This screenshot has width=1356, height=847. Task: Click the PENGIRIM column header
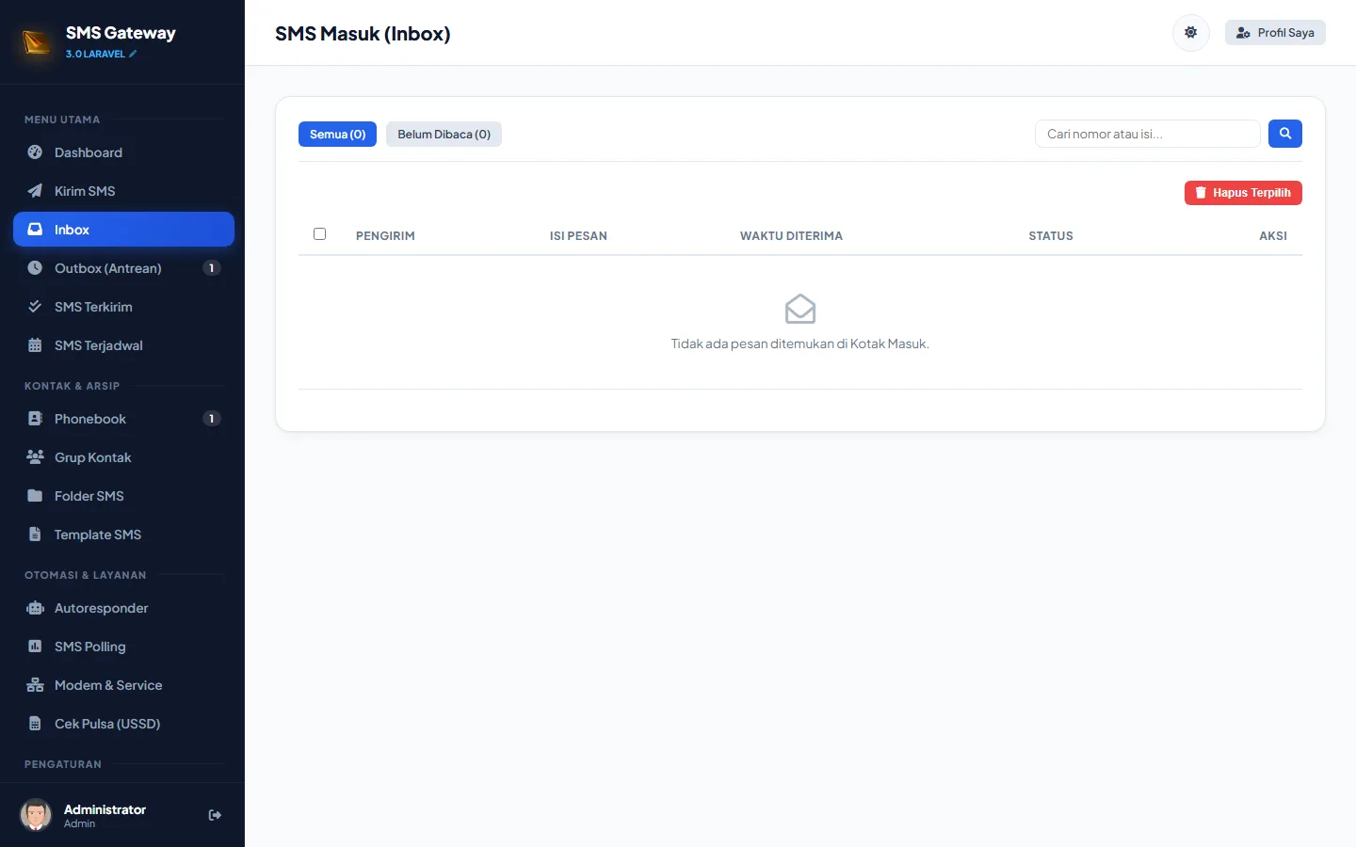[x=385, y=236]
